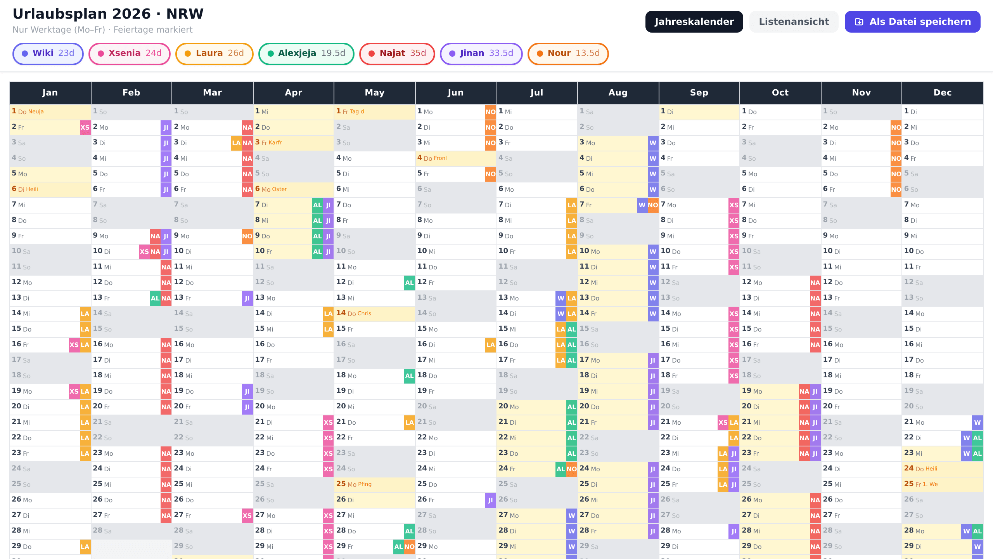Toggle the Nour 13.5d person filter
This screenshot has width=993, height=559.
568,54
